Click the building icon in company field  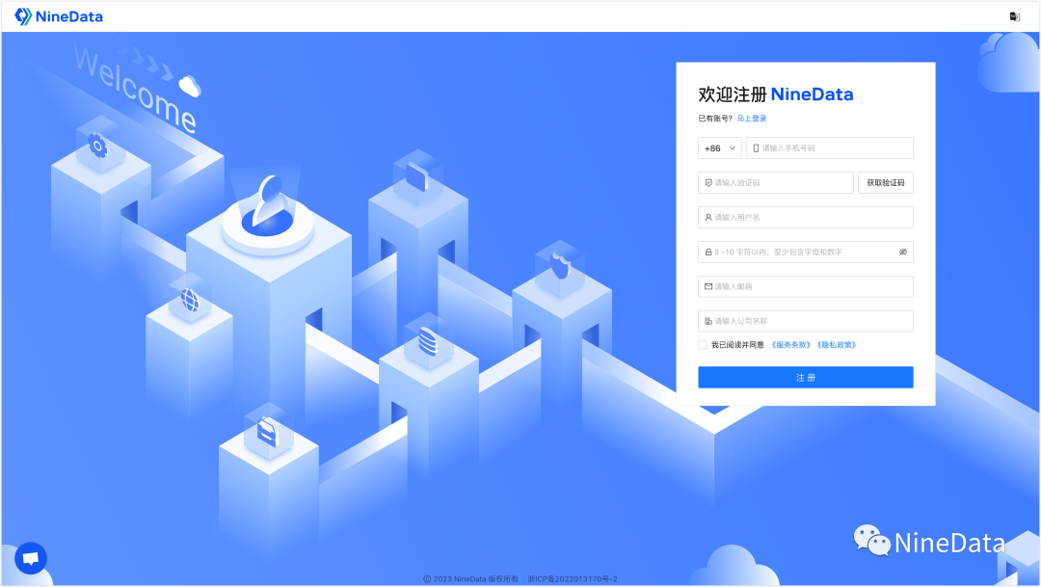708,321
